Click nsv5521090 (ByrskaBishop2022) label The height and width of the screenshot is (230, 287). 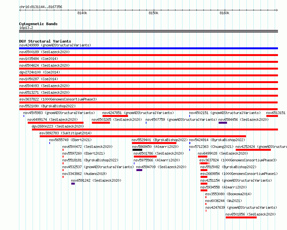pyautogui.click(x=47, y=106)
